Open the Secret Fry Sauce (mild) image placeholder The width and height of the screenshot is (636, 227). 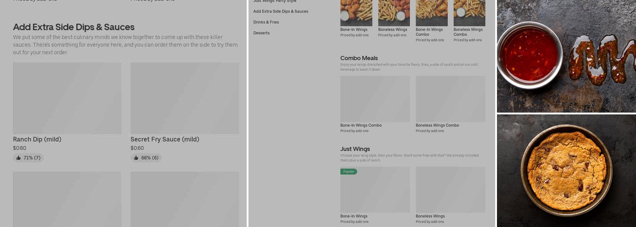pyautogui.click(x=184, y=98)
